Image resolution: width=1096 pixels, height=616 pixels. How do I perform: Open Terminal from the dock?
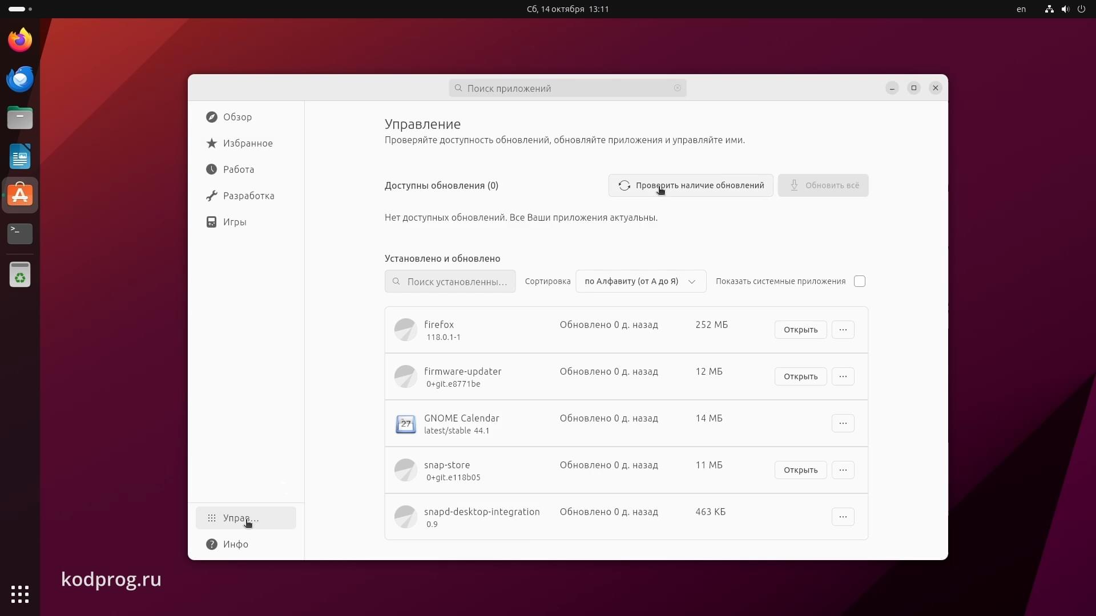(20, 233)
